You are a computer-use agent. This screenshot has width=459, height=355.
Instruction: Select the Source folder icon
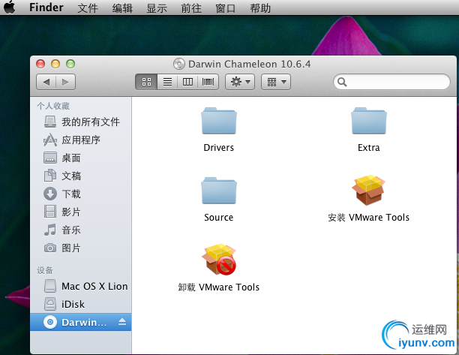219,191
